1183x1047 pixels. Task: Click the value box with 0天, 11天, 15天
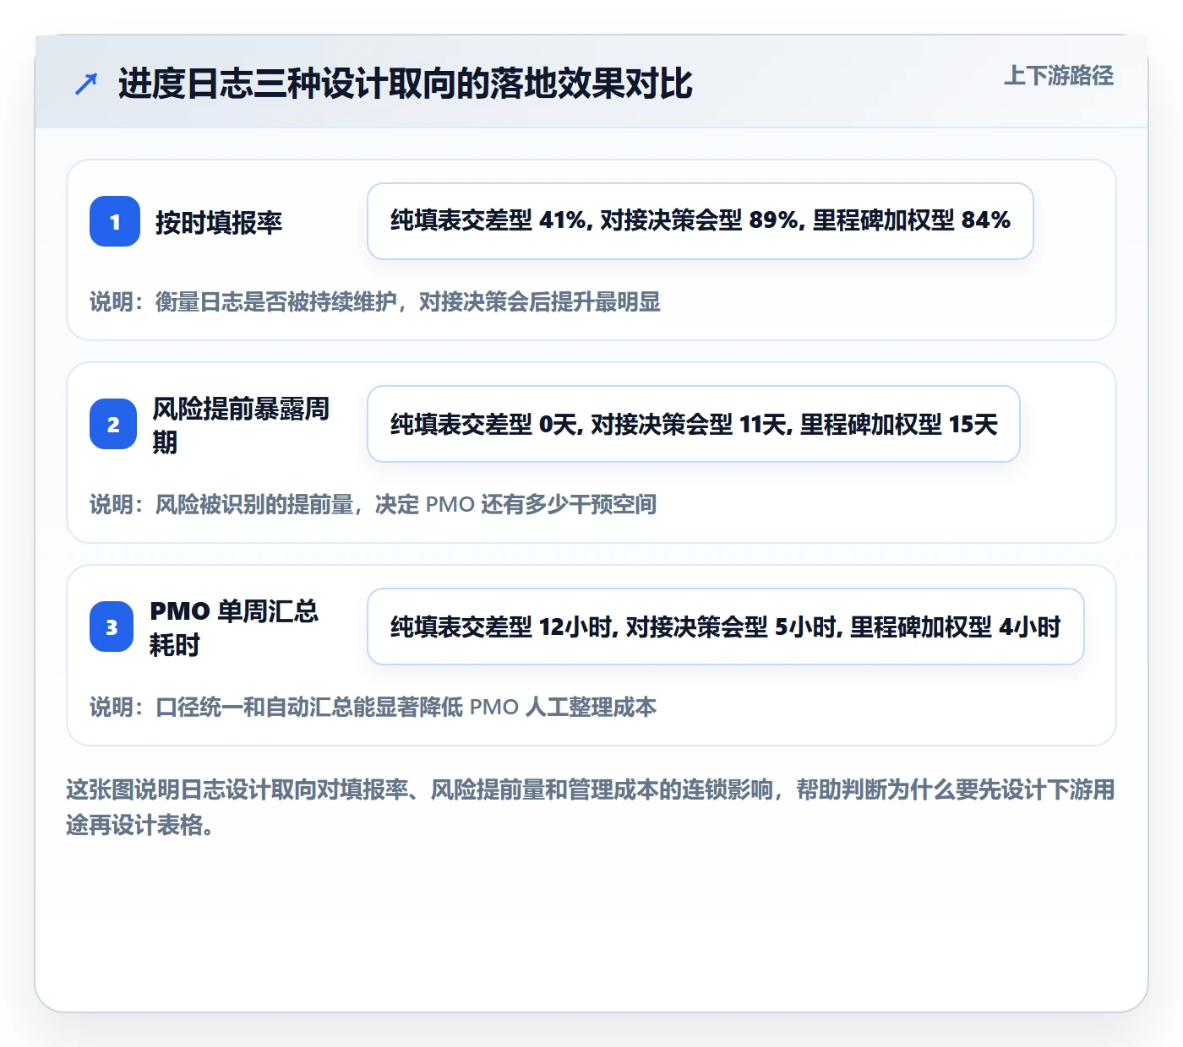click(x=694, y=424)
